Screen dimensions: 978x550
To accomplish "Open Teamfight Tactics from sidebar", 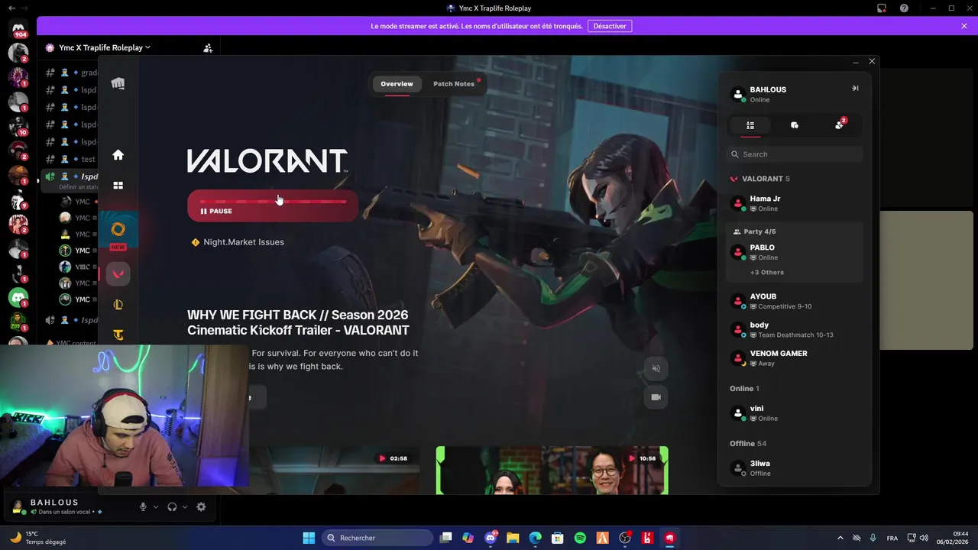I will point(118,334).
